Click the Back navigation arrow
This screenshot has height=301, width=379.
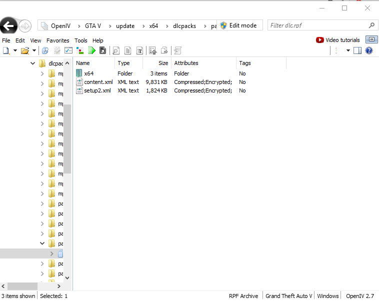pyautogui.click(x=8, y=25)
